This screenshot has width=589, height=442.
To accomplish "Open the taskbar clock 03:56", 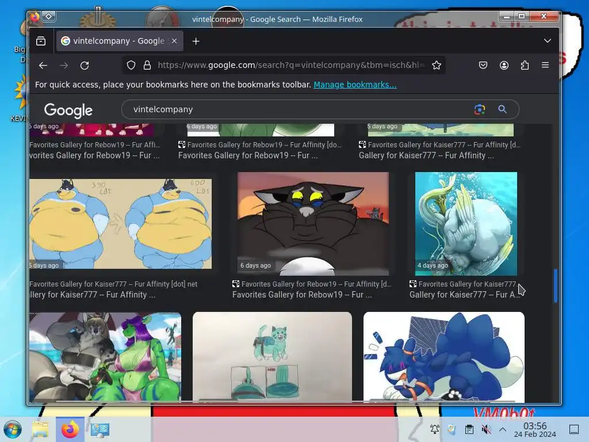I will point(535,429).
